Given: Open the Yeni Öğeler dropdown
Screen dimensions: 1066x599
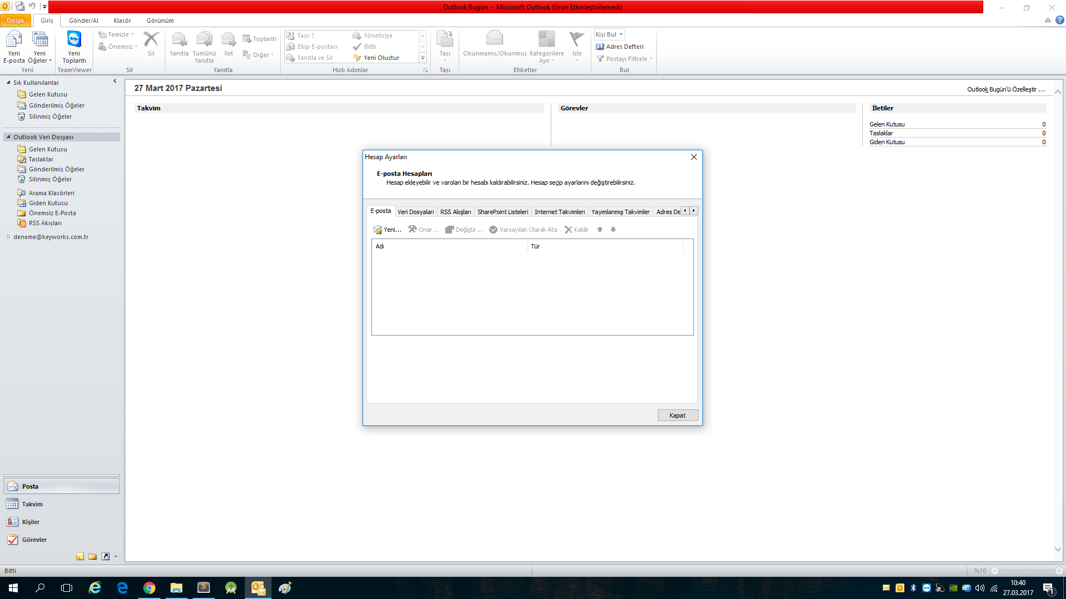Looking at the screenshot, I should tap(39, 47).
